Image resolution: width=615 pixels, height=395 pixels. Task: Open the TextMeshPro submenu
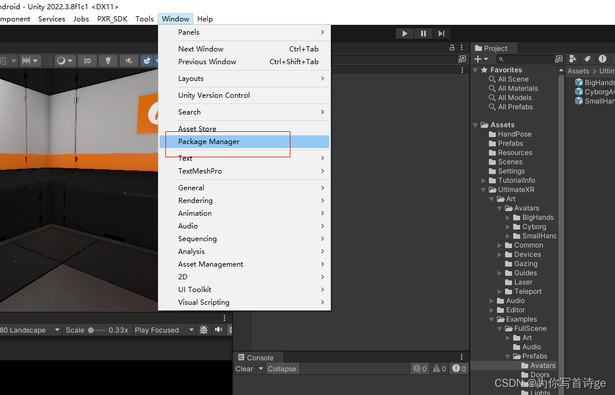click(x=244, y=171)
